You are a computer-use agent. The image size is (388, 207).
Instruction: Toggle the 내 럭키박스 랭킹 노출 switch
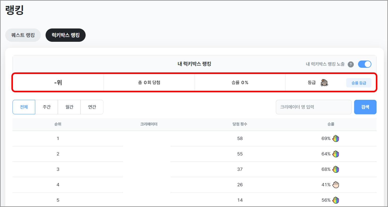[364, 64]
